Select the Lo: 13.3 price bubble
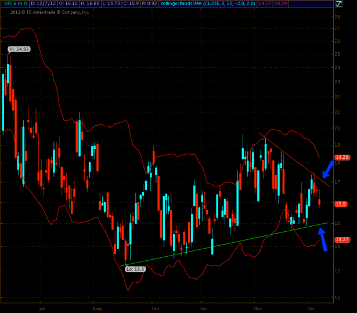The image size is (357, 313). 136,269
